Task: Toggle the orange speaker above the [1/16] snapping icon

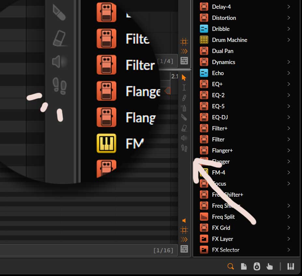Action: tap(184, 220)
